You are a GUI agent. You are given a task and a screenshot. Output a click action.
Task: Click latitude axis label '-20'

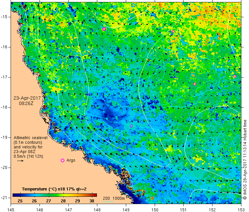pyautogui.click(x=4, y=168)
